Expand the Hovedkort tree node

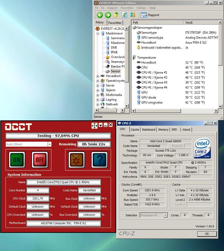click(x=98, y=76)
